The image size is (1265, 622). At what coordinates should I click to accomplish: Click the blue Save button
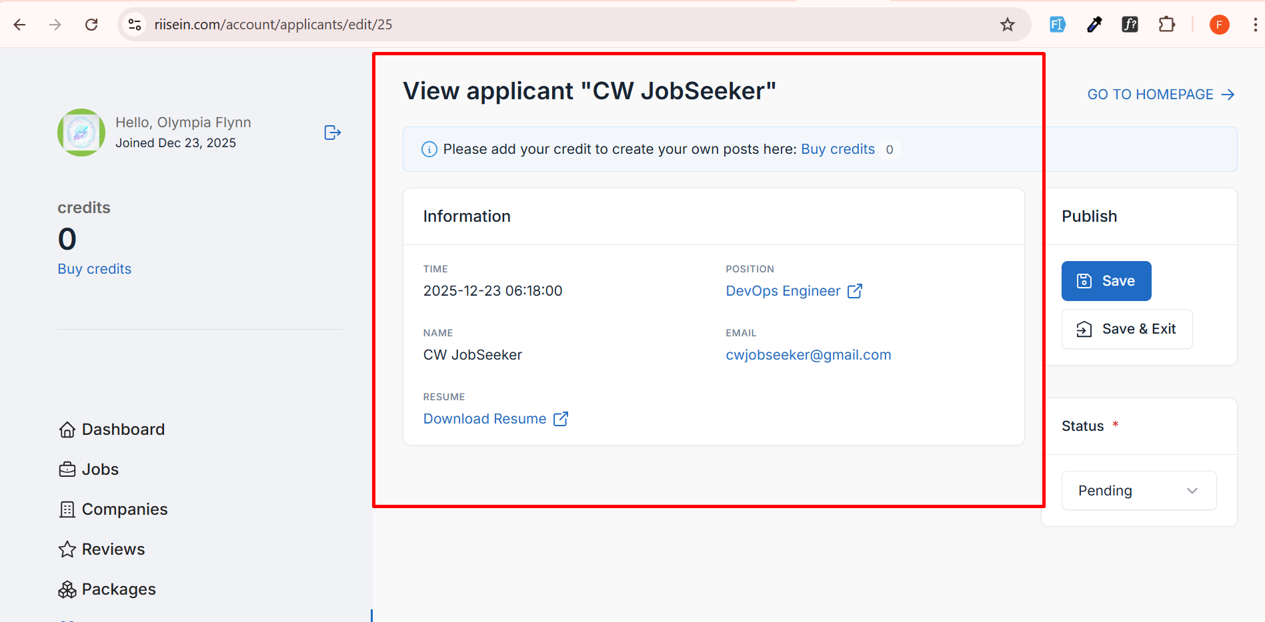pos(1106,281)
